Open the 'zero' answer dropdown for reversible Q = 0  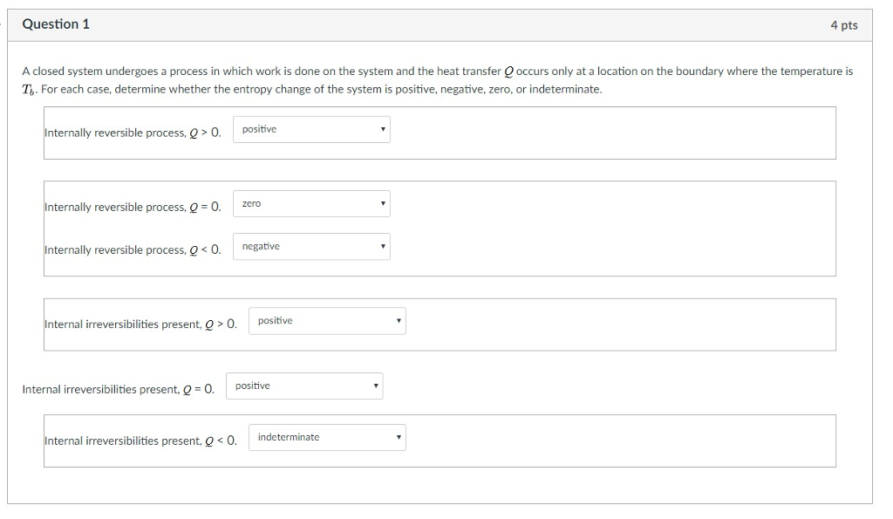tap(310, 203)
